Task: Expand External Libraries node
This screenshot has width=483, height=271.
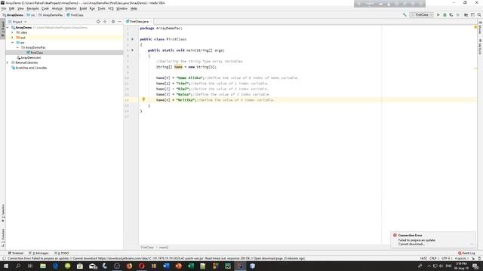Action: 8,62
